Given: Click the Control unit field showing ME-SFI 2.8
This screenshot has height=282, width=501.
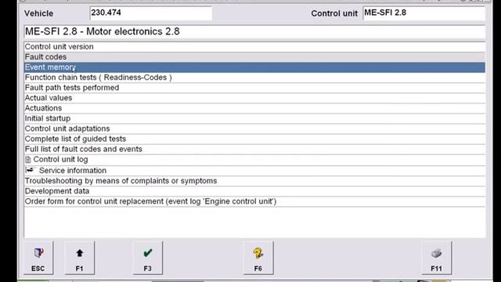Looking at the screenshot, I should 424,13.
